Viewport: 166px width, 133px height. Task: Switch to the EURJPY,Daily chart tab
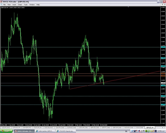pyautogui.click(x=60, y=128)
